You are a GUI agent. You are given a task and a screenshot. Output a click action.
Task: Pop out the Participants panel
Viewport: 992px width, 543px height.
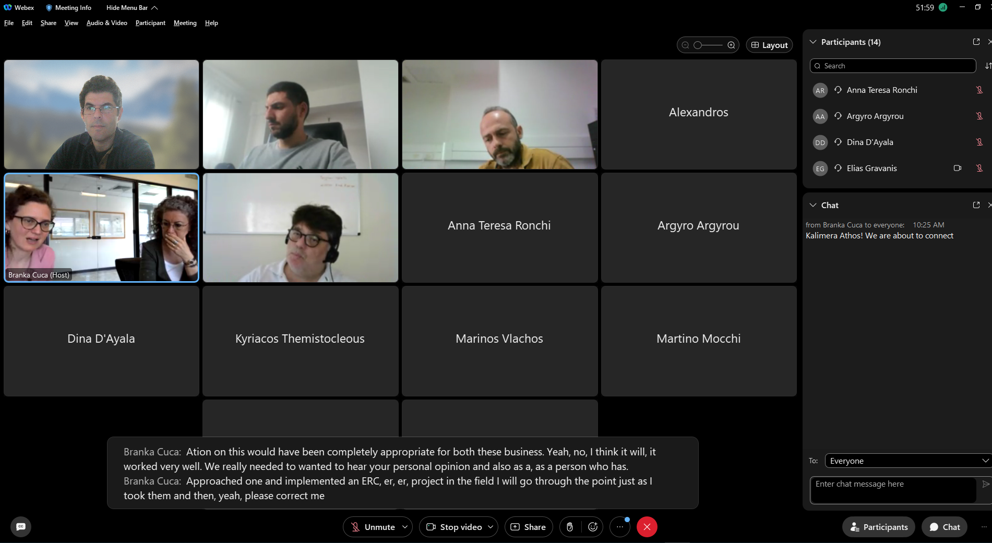click(x=976, y=42)
